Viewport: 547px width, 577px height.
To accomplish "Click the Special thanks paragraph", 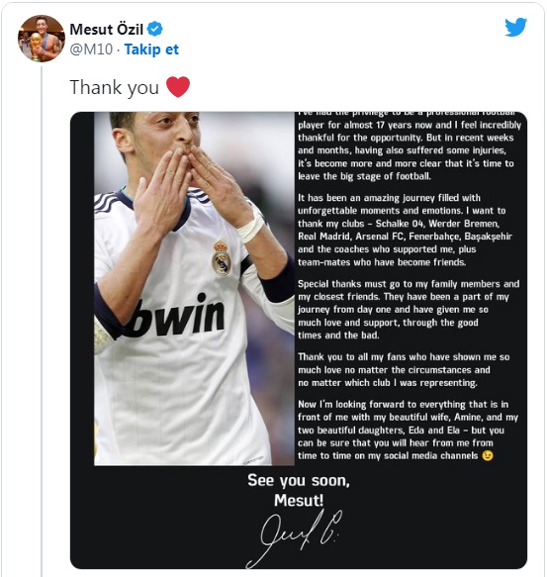I will tap(409, 310).
